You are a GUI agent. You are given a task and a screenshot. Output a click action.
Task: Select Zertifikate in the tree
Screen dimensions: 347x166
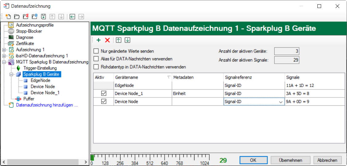pos(25,43)
